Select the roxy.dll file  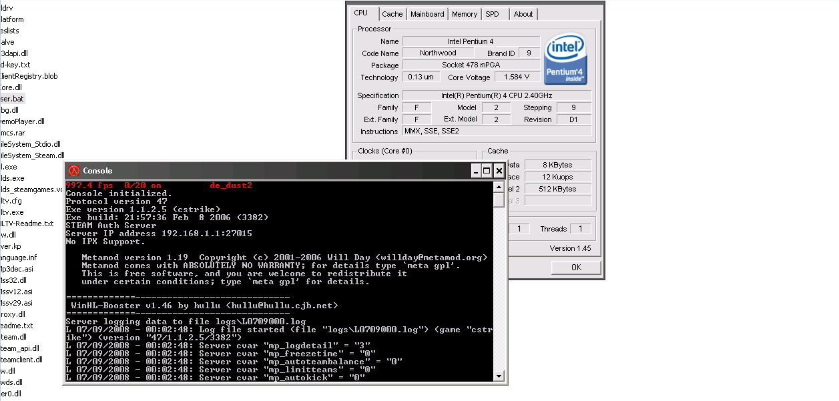click(x=13, y=314)
